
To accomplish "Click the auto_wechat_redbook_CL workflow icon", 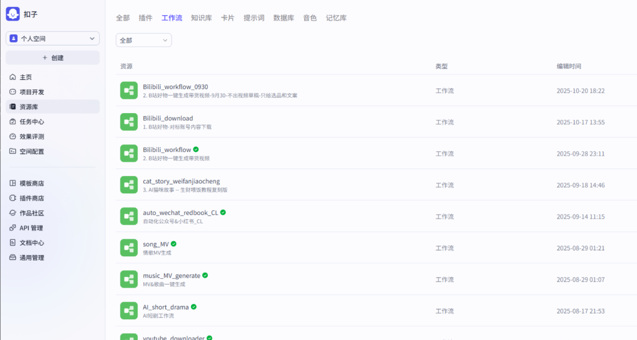I will tap(129, 216).
